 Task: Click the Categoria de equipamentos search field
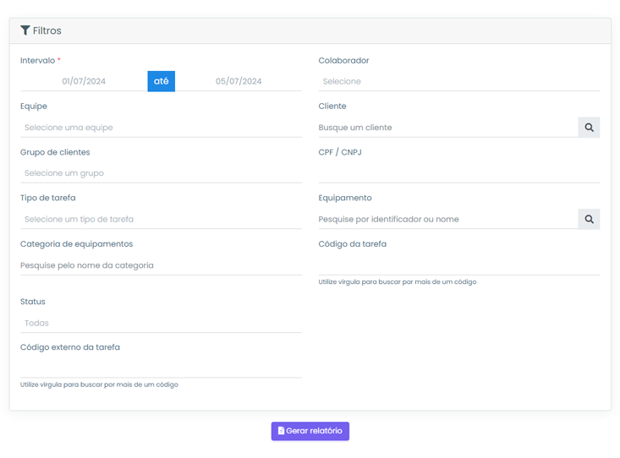(161, 265)
